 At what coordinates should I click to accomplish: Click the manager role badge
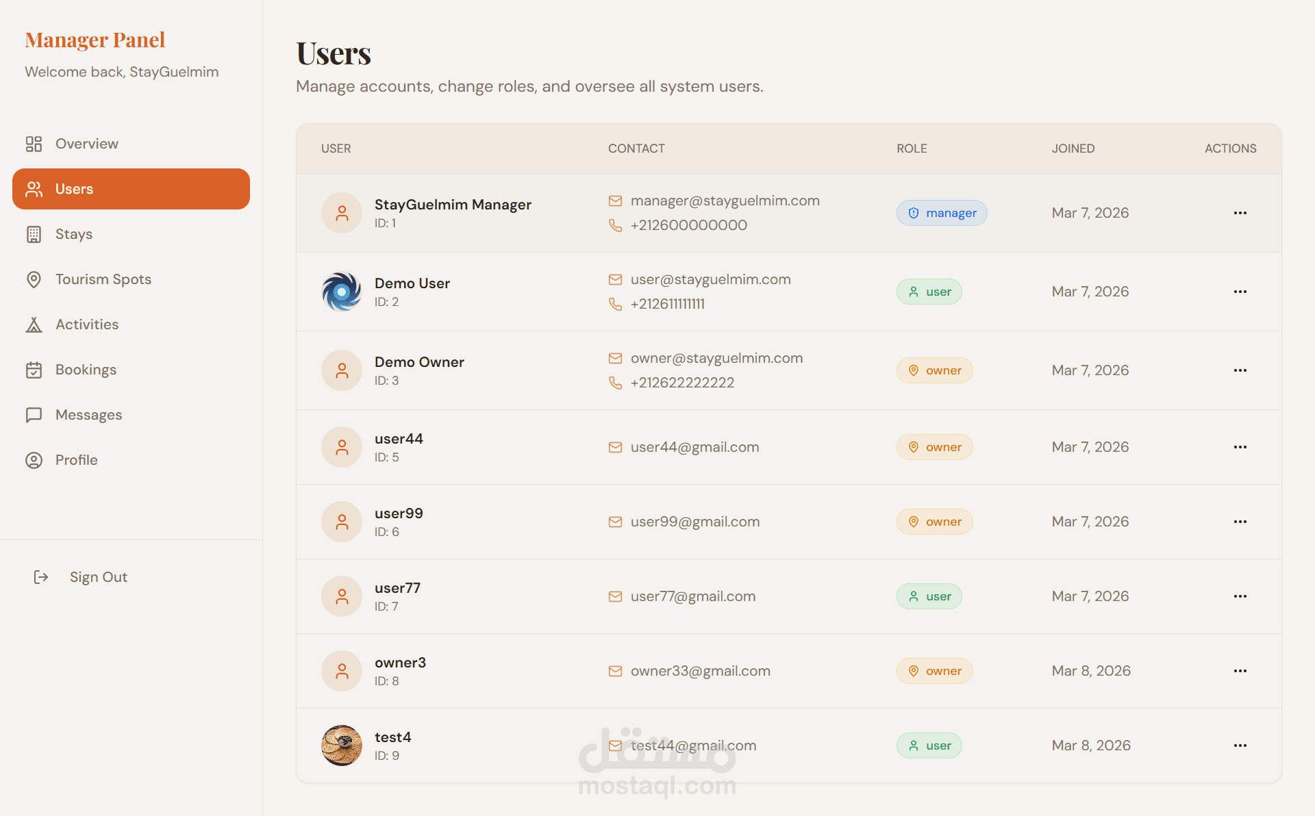point(941,213)
